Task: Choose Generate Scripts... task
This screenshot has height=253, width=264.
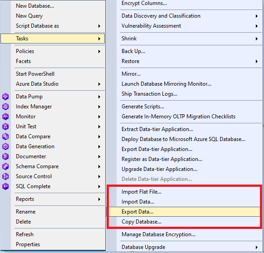Action: 143,107
